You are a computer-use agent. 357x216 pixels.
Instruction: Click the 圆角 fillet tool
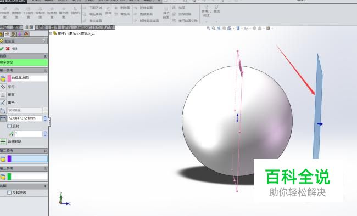click(108, 10)
